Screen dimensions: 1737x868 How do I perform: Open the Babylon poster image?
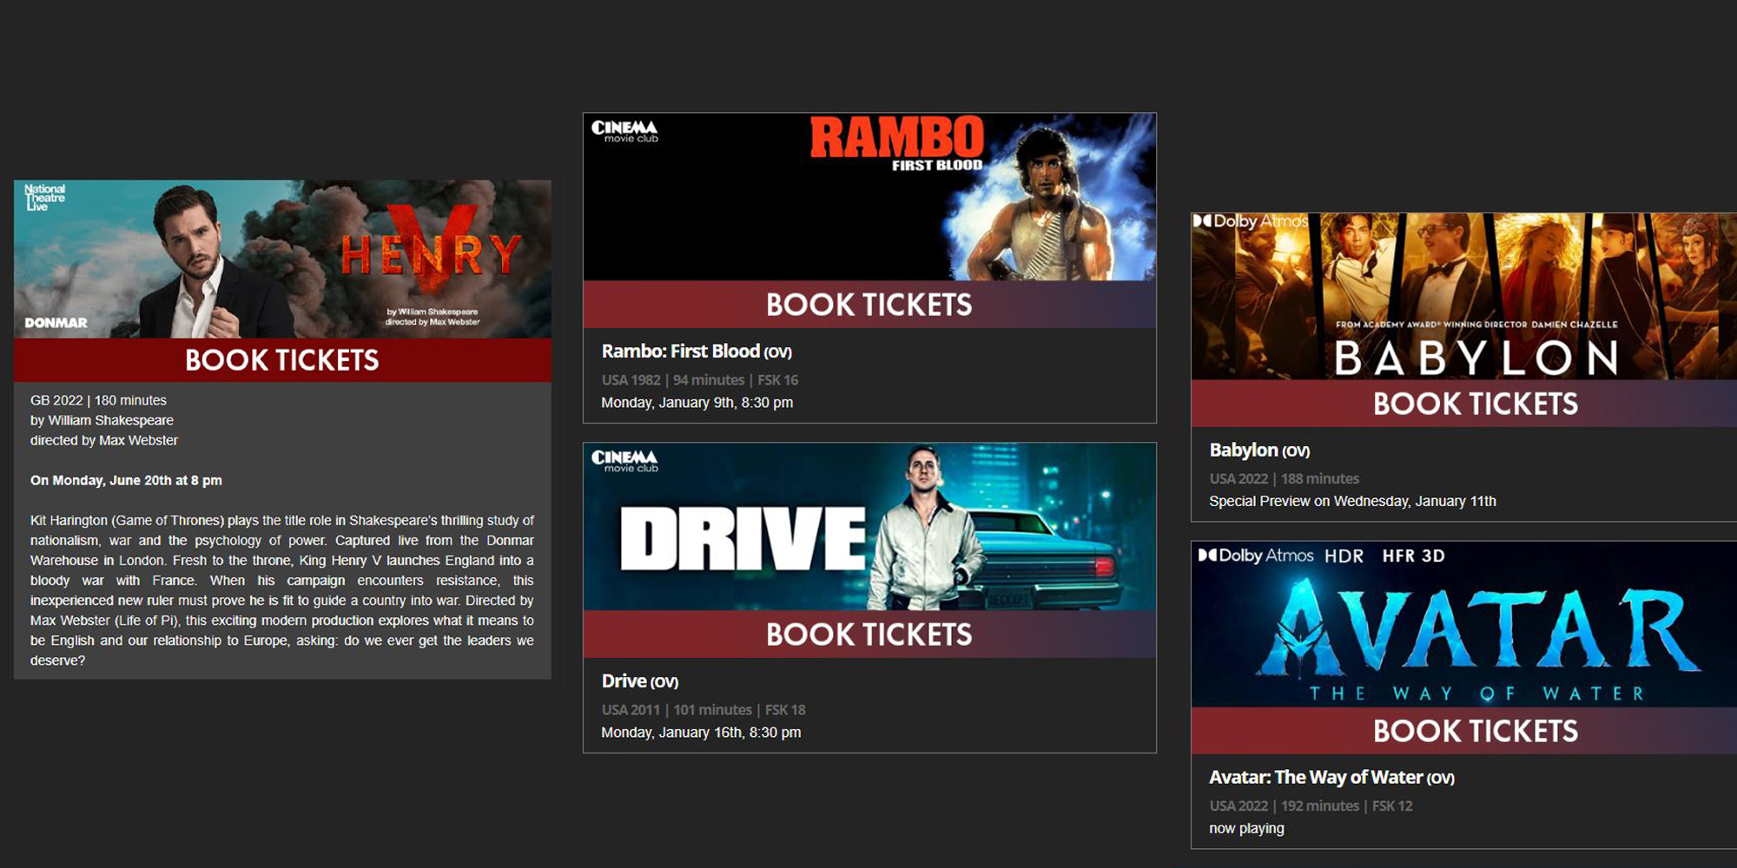1464,296
